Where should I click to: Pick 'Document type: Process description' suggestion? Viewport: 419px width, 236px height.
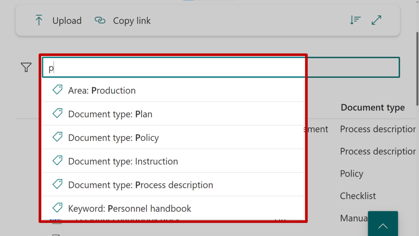click(x=140, y=185)
